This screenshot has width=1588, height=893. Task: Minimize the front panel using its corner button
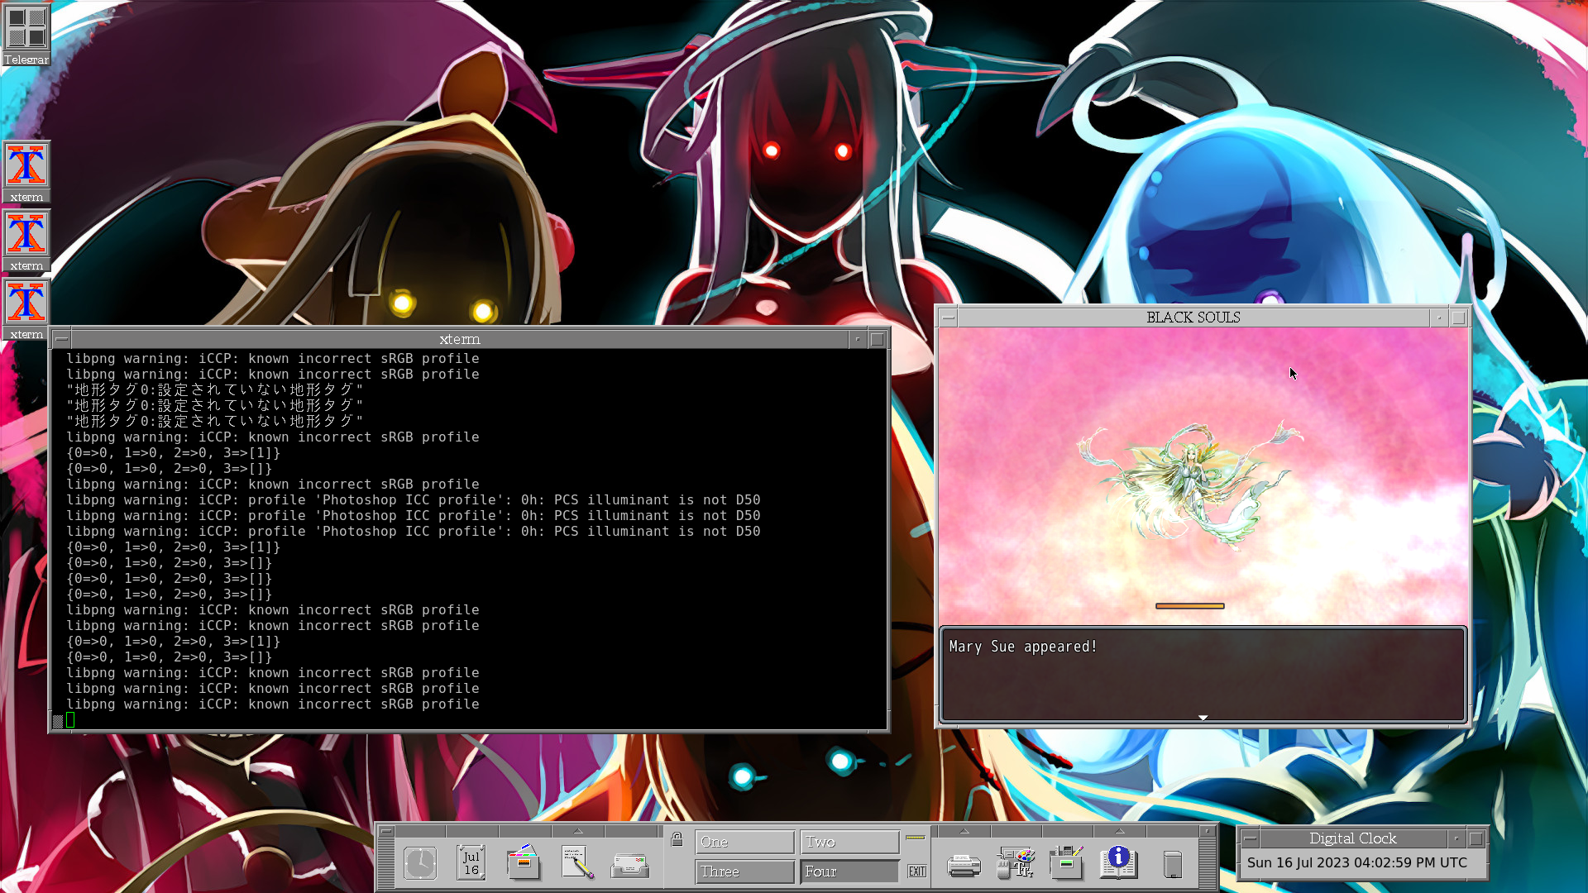pyautogui.click(x=1208, y=831)
